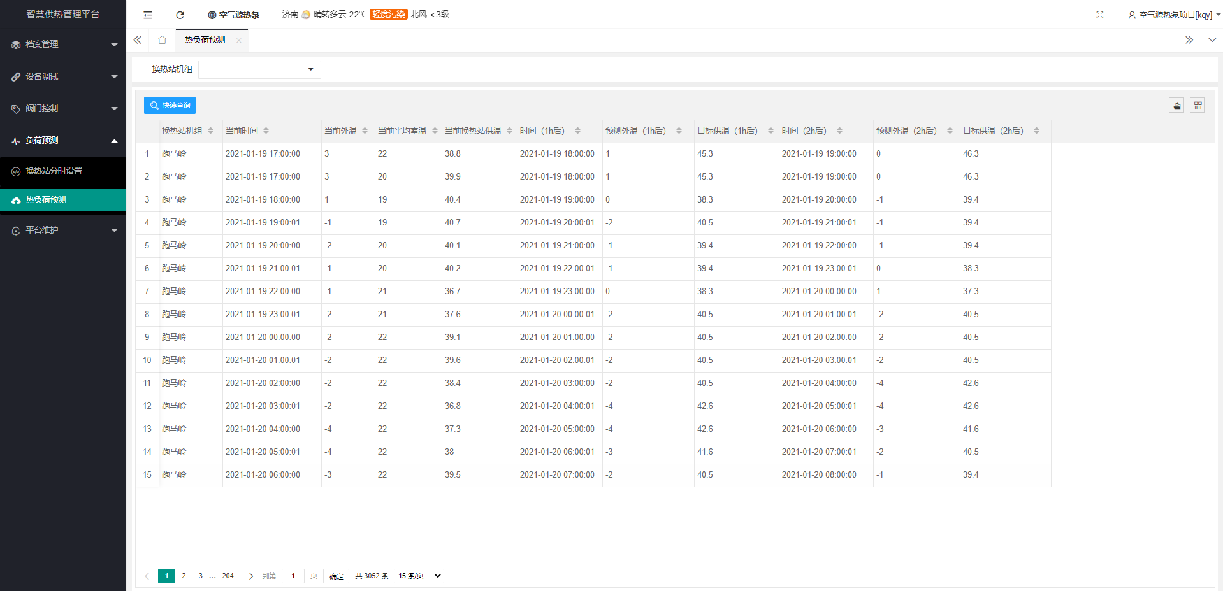This screenshot has height=591, width=1223.
Task: Click the page number jump input field
Action: pyautogui.click(x=293, y=576)
